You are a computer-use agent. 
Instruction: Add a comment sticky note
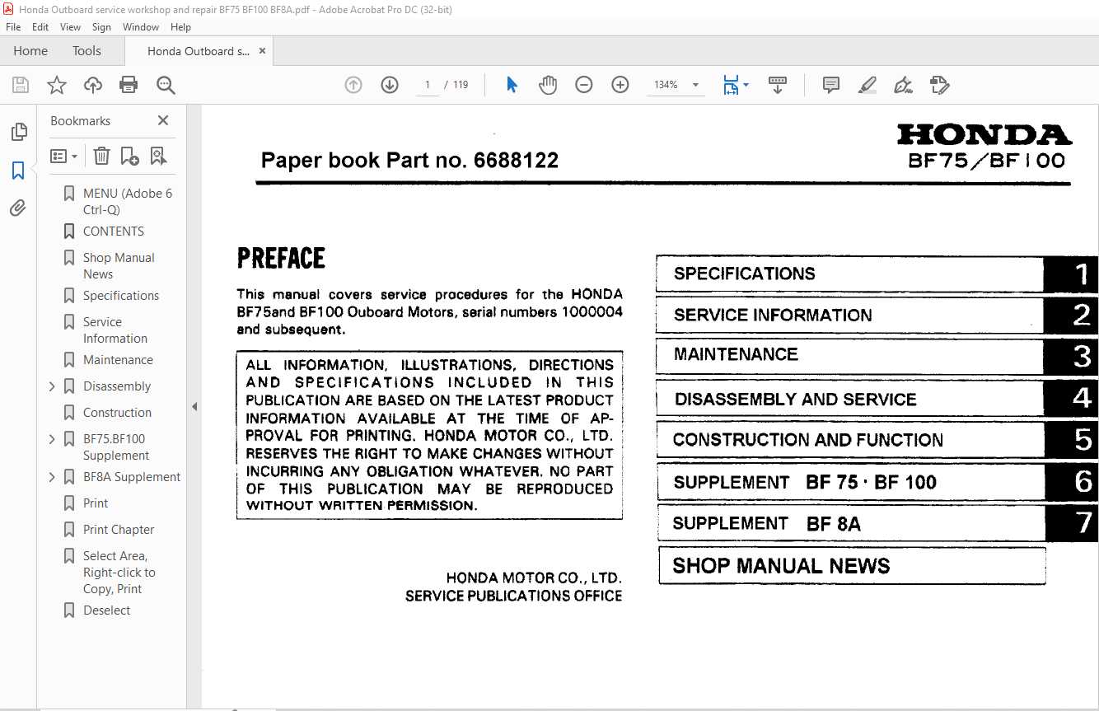pyautogui.click(x=831, y=85)
